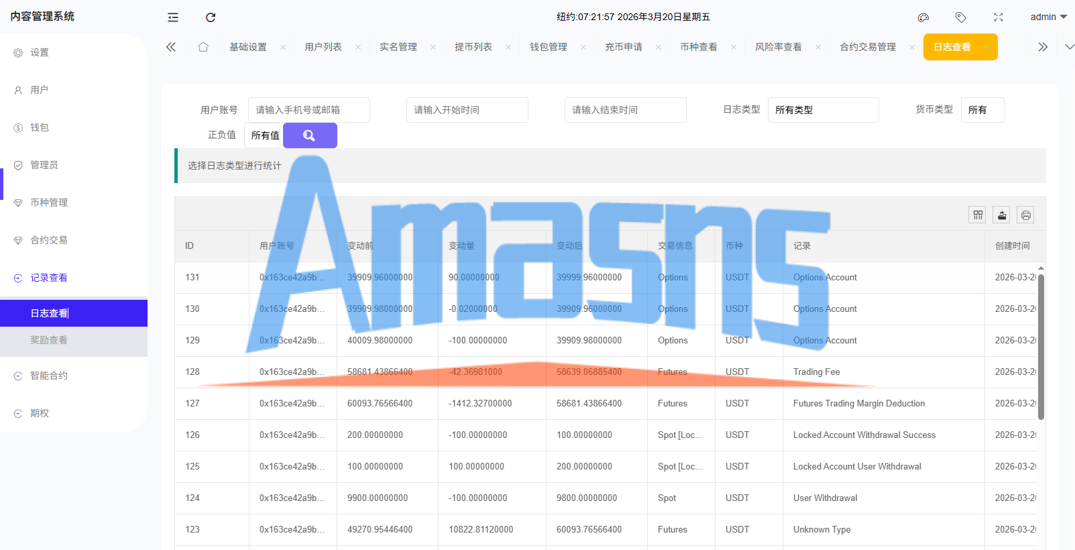This screenshot has width=1075, height=550.
Task: Open the 日志类型 dropdown
Action: click(823, 110)
